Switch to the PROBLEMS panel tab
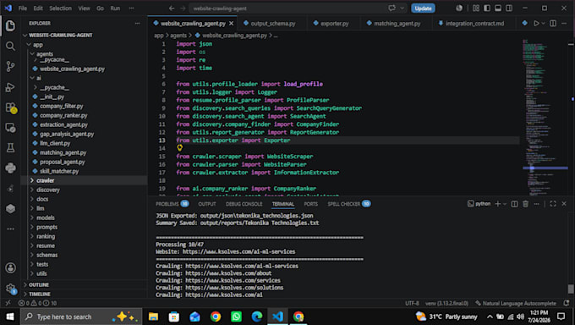Screen dimensions: 575x325 point(172,204)
